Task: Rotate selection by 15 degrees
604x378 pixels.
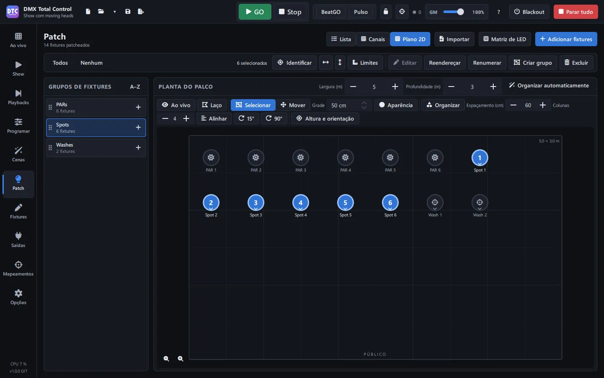Action: 246,118
